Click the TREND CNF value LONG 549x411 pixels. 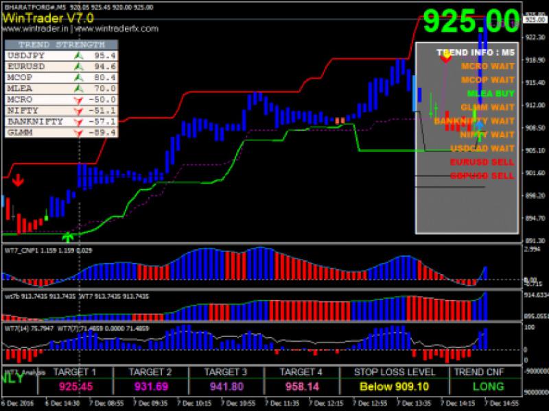pyautogui.click(x=489, y=386)
